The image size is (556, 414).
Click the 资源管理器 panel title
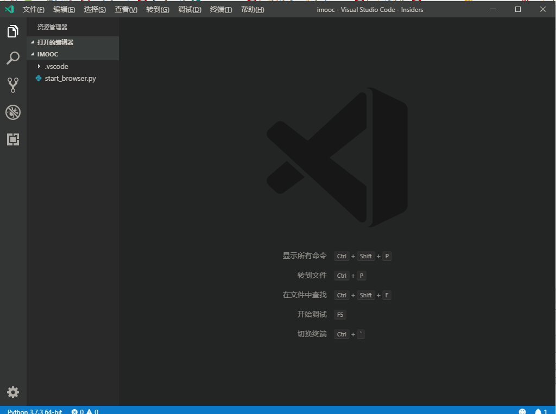tap(52, 27)
